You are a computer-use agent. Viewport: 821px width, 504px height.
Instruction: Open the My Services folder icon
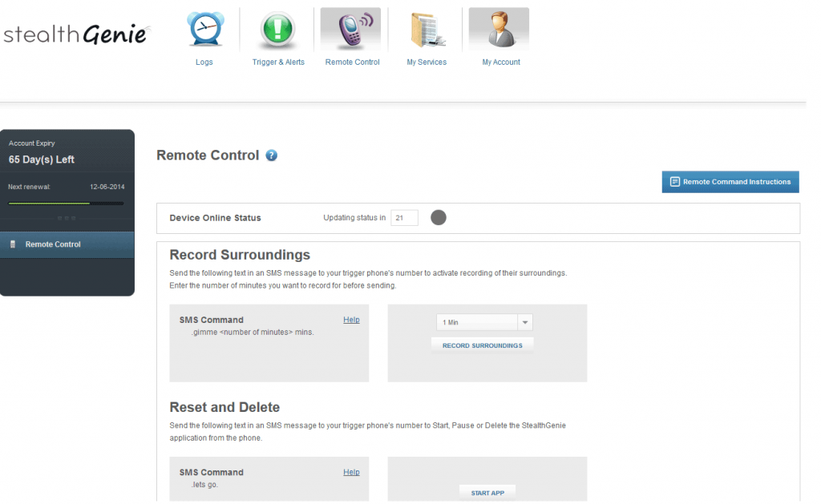[x=427, y=30]
